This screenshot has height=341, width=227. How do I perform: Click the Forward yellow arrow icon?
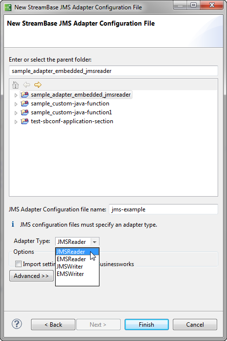38,85
